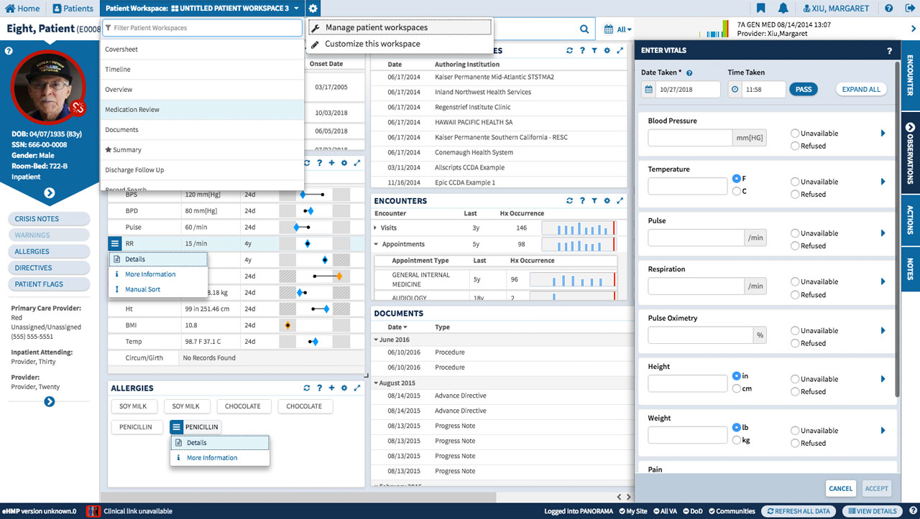Image resolution: width=920 pixels, height=519 pixels.
Task: Click the Date Taken info help icon
Action: (x=689, y=73)
